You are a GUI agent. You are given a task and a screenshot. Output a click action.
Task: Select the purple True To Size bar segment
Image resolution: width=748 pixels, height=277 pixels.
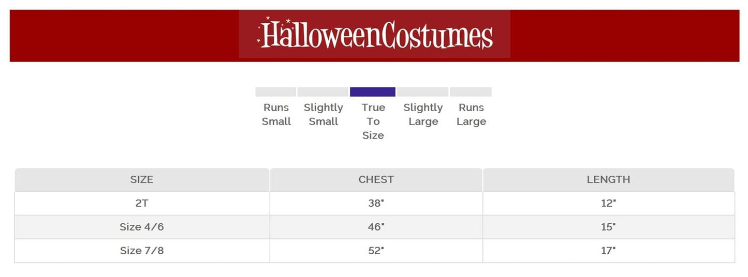click(373, 92)
